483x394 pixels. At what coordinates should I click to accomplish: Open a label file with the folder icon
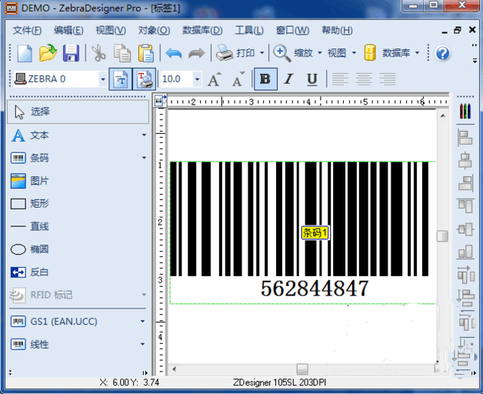coord(48,53)
